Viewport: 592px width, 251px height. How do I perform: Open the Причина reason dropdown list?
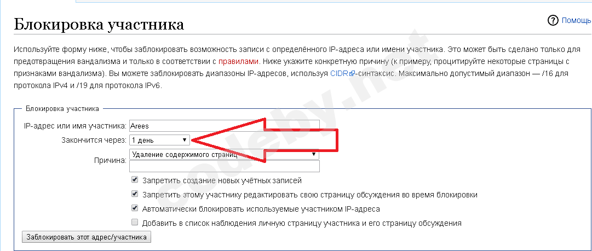click(224, 154)
